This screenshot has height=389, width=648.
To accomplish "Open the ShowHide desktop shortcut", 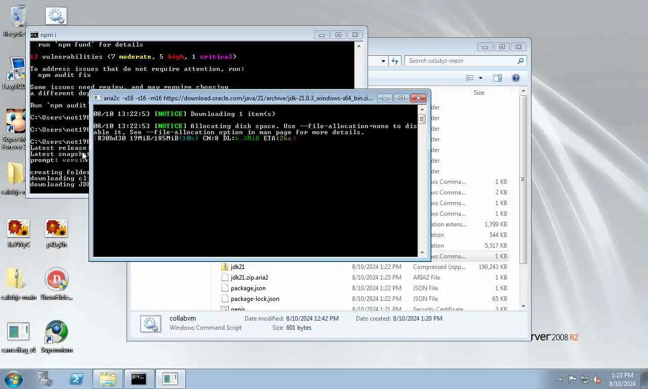I will [56, 280].
